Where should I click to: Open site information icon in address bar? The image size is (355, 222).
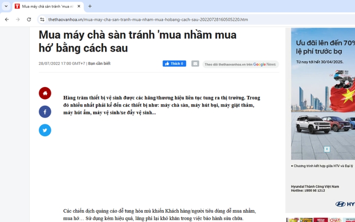click(x=42, y=20)
